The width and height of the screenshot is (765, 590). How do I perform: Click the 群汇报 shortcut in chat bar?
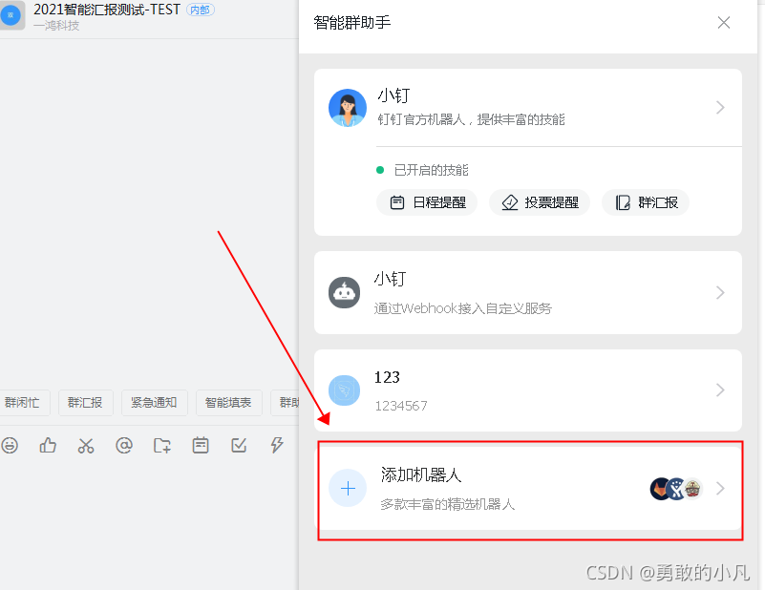pos(86,403)
